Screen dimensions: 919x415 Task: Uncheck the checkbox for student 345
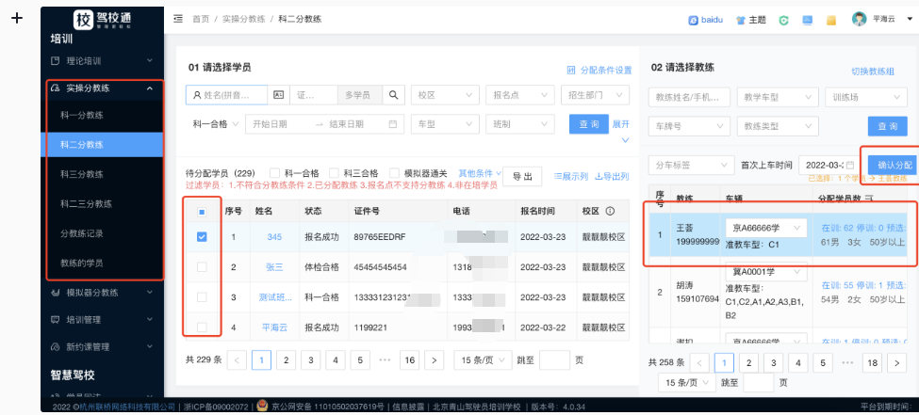coord(202,237)
